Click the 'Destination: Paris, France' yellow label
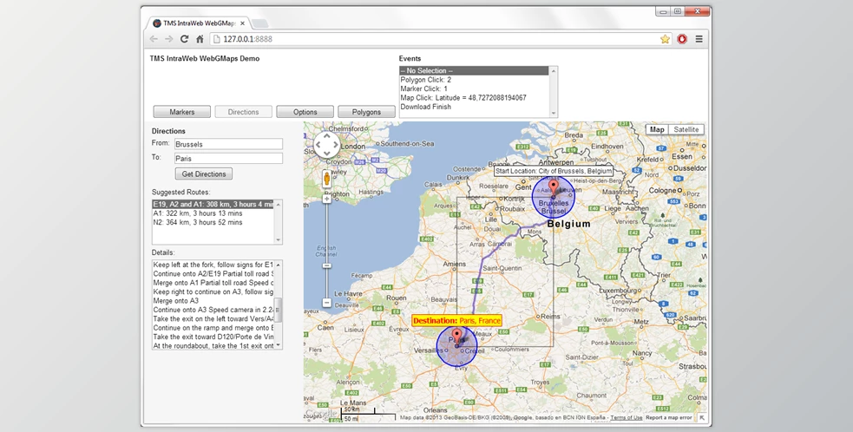 (x=457, y=320)
